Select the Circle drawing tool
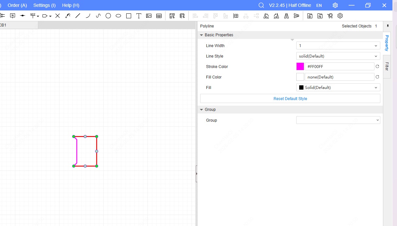Image resolution: width=397 pixels, height=226 pixels. tap(108, 16)
